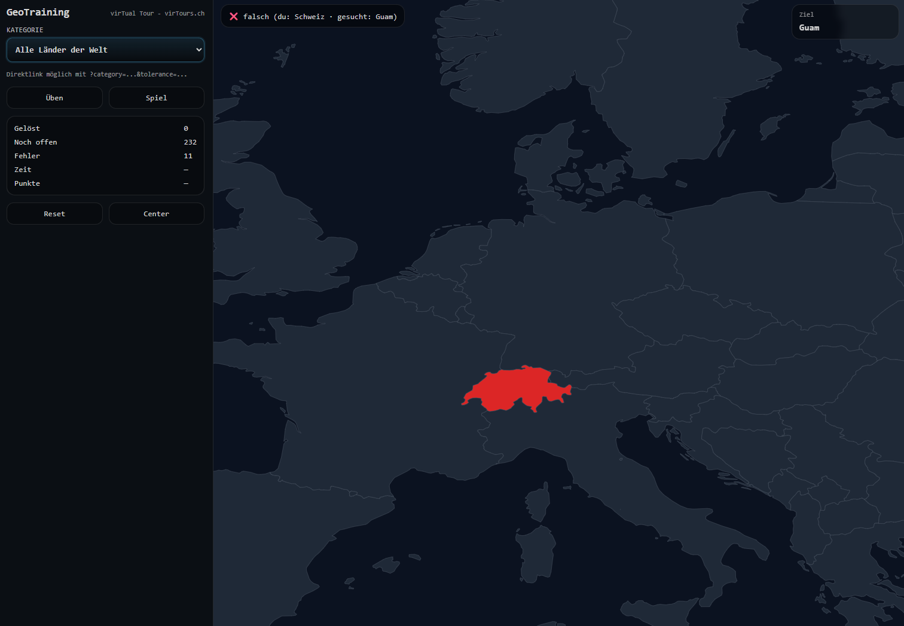This screenshot has width=904, height=626.
Task: Click the Fehler count row in stats
Action: (x=105, y=156)
